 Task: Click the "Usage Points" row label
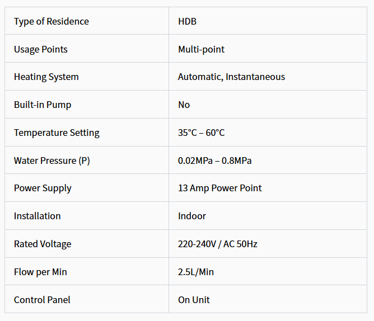click(x=41, y=49)
